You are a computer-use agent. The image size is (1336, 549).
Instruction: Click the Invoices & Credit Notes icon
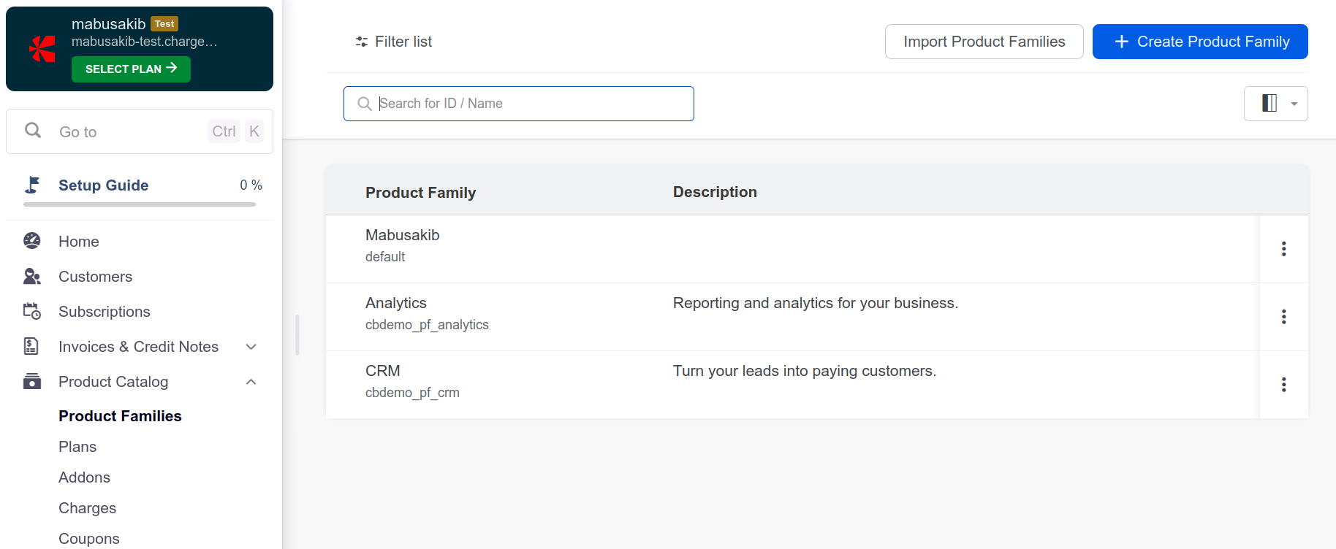(31, 346)
